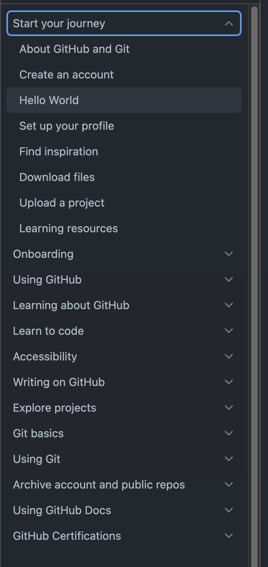This screenshot has height=567, width=268.
Task: Expand the Git basics chevron
Action: pyautogui.click(x=228, y=433)
